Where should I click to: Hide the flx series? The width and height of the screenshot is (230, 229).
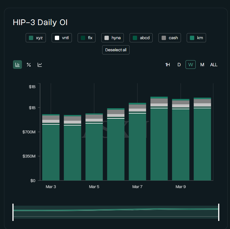[x=87, y=38]
